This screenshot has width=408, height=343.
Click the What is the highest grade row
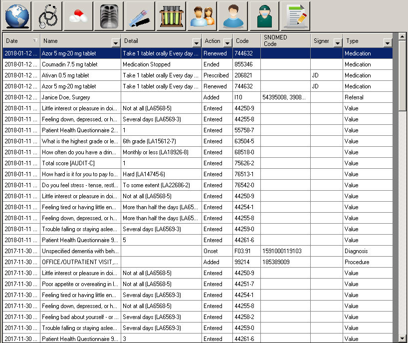tap(198, 141)
